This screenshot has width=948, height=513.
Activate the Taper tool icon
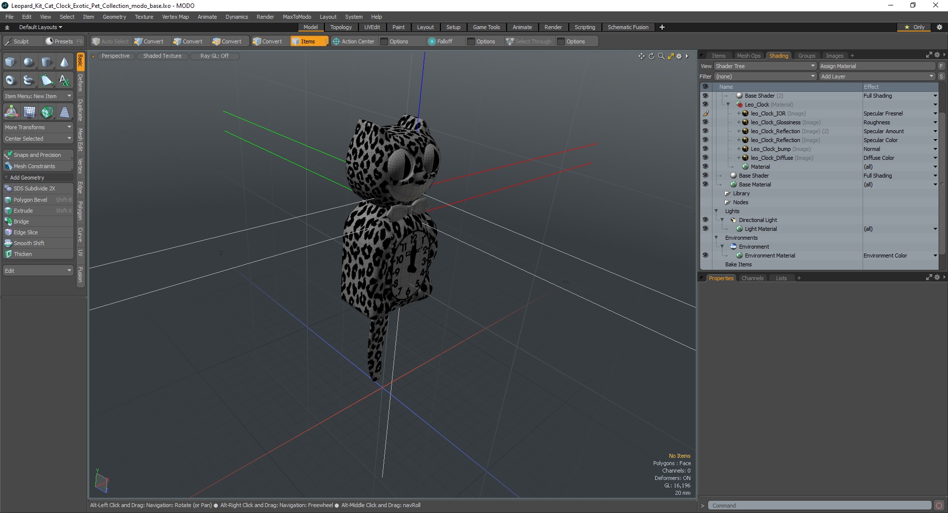click(x=65, y=112)
